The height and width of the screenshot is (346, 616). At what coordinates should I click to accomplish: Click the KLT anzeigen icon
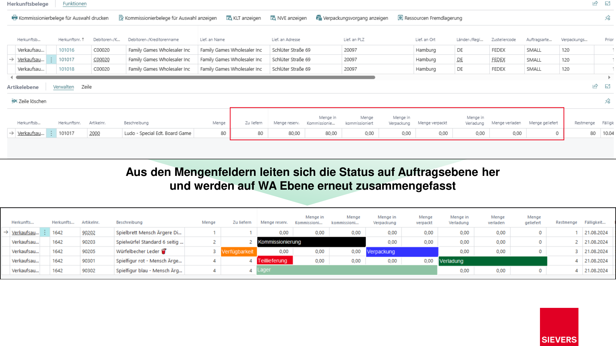coord(229,18)
